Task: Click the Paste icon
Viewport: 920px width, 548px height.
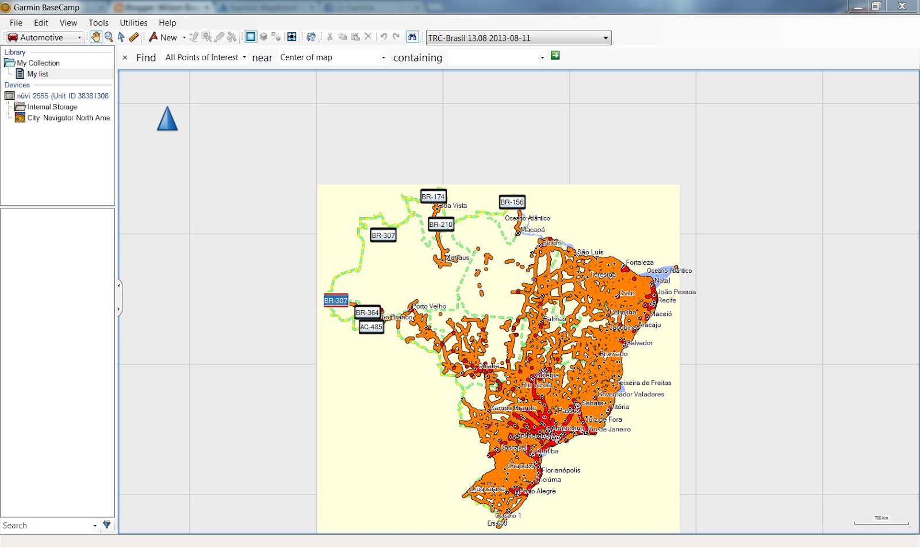Action: click(x=355, y=37)
